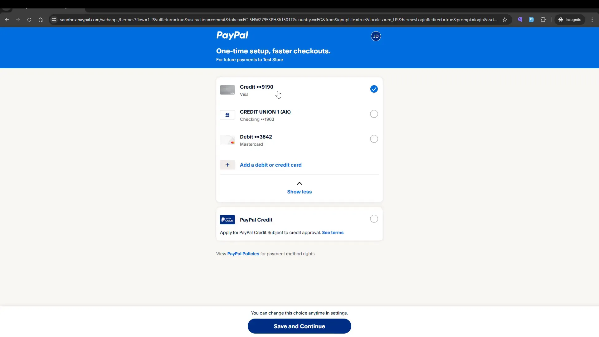View site information icon in address bar
599x337 pixels.
point(54,20)
